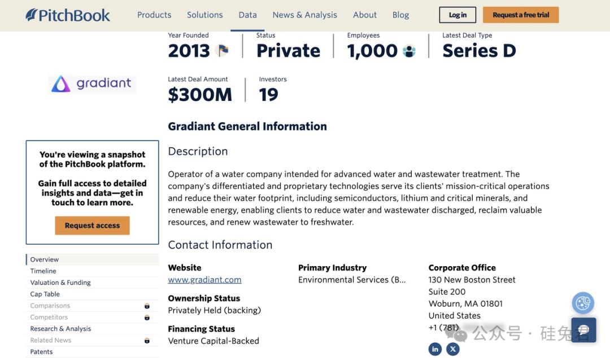Expand the Solutions navigation menu
The image size is (610, 358).
click(x=204, y=15)
